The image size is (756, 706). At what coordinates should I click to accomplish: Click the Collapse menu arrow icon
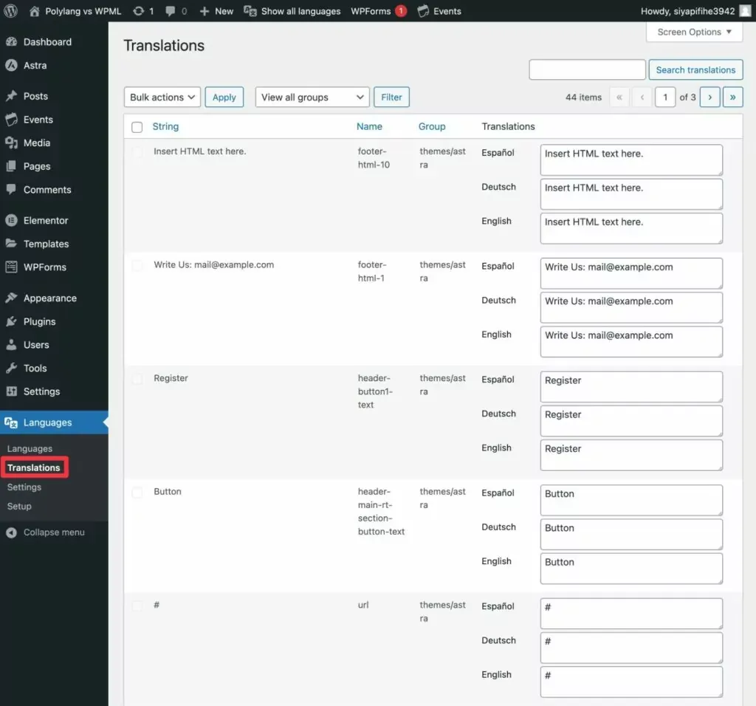pyautogui.click(x=11, y=532)
